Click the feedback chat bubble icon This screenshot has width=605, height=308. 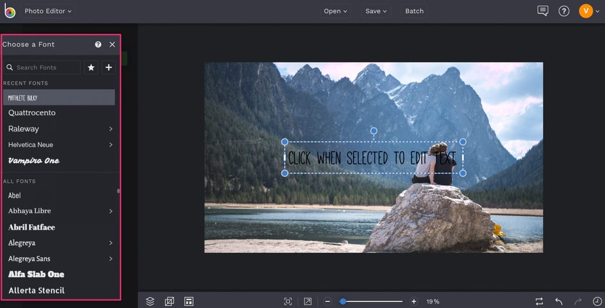[x=543, y=11]
